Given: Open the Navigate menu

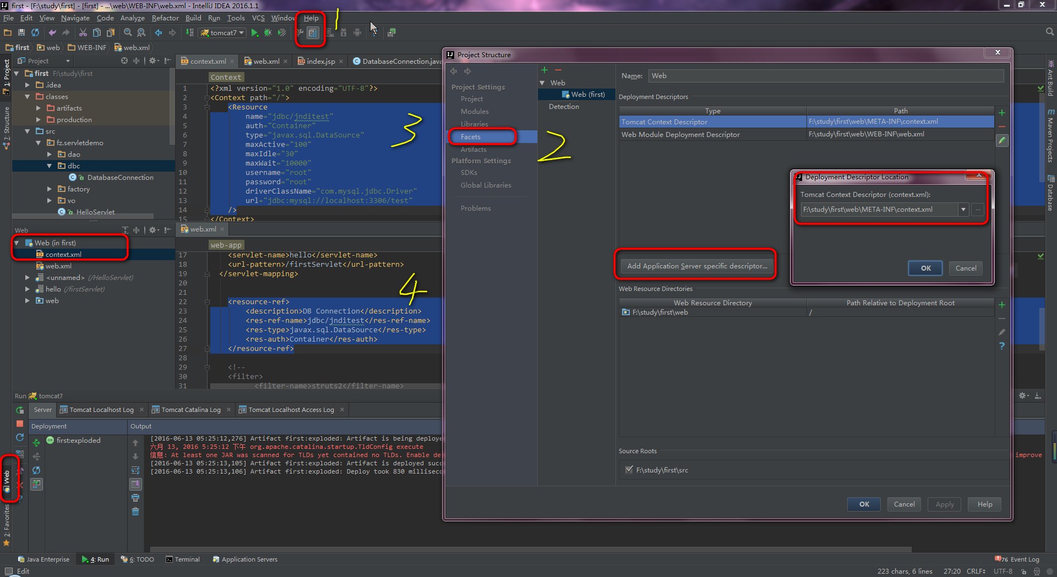Looking at the screenshot, I should 75,18.
